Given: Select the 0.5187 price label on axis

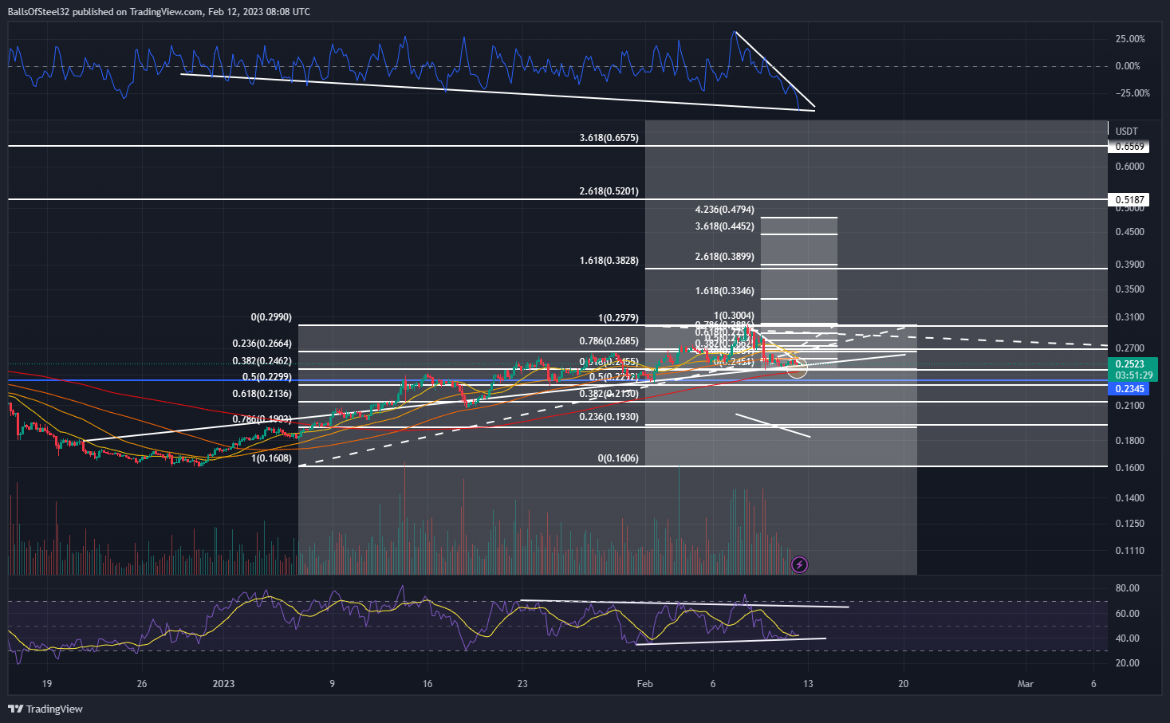Looking at the screenshot, I should (x=1129, y=200).
